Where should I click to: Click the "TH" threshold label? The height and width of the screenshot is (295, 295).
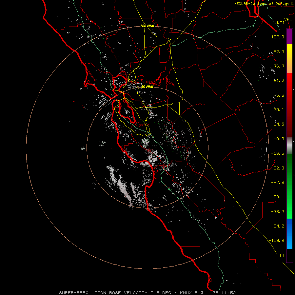click(x=282, y=255)
